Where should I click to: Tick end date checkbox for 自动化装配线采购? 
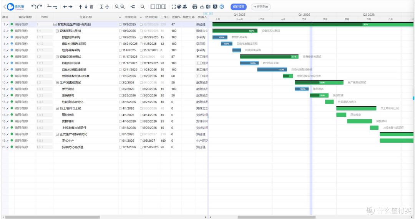141,44
